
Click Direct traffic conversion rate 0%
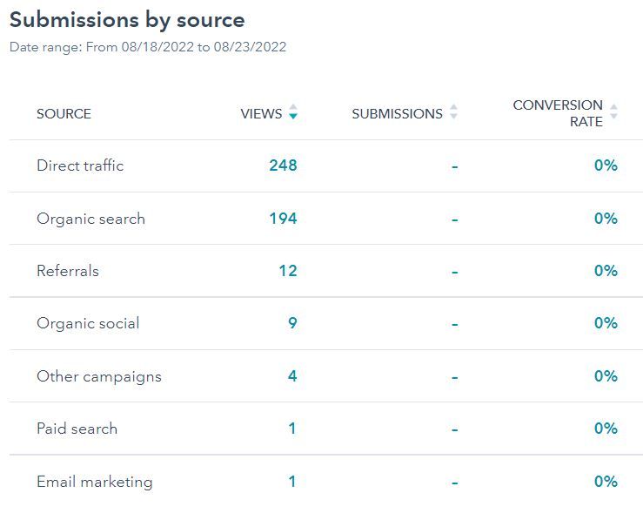pos(606,165)
